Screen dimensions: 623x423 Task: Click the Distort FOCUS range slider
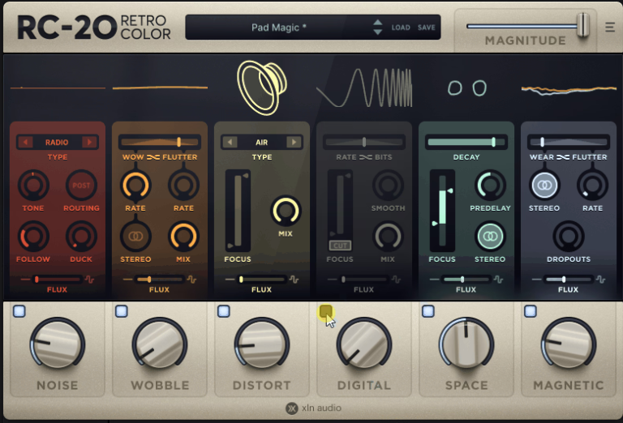(x=238, y=211)
